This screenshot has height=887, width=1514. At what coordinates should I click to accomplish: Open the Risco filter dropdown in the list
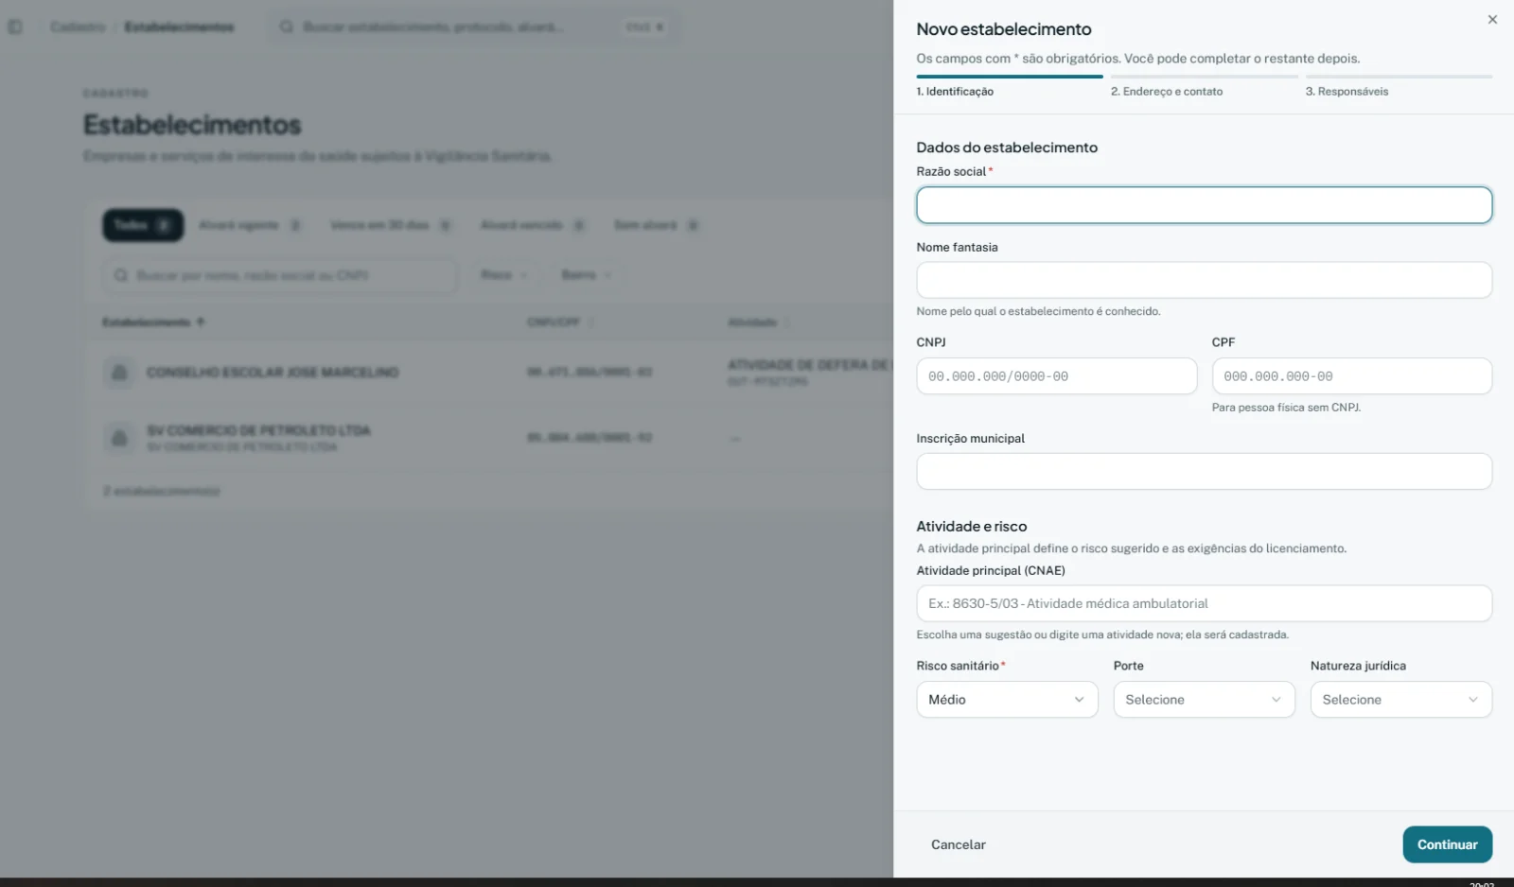[503, 275]
